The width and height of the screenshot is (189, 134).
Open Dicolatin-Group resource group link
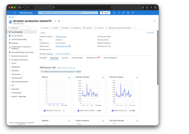click(61, 36)
